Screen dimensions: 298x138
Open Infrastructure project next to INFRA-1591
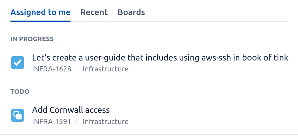(x=105, y=122)
